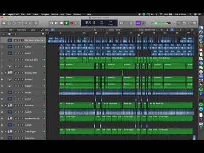
Task: Toggle the purple count-in button
Action: [x=138, y=23]
